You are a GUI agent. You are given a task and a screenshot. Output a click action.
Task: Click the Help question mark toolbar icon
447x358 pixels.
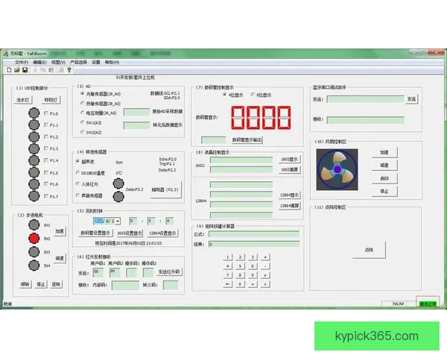[x=69, y=69]
